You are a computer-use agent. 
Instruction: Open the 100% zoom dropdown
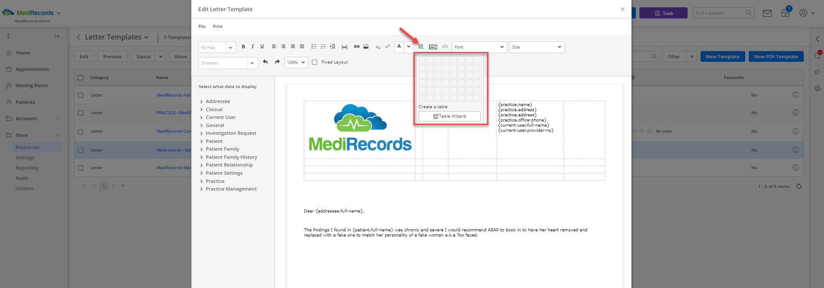(296, 63)
